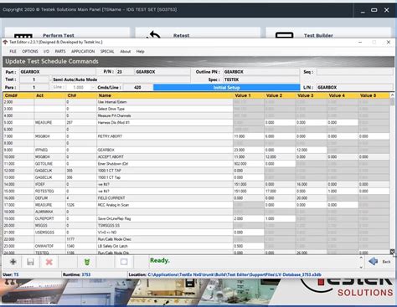
Task: Click the Seq input field
Action: [x=354, y=72]
